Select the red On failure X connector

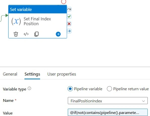coord(69,24)
